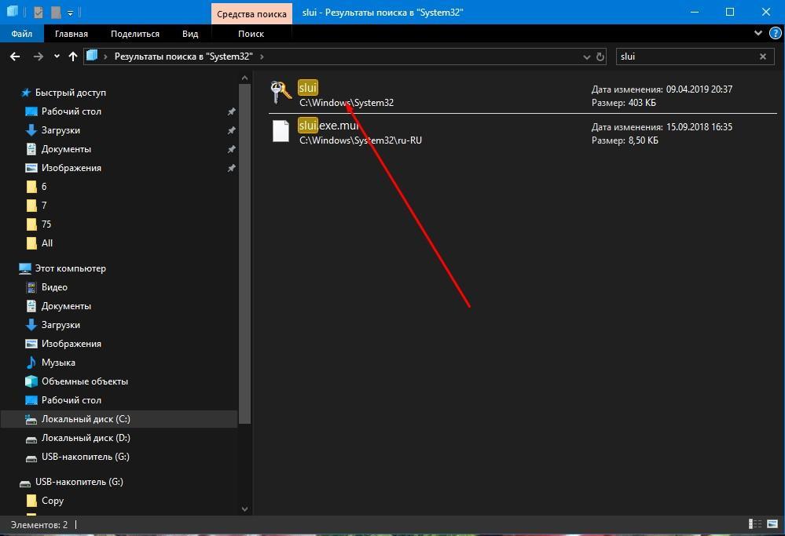Switch to details view in status bar

click(755, 524)
